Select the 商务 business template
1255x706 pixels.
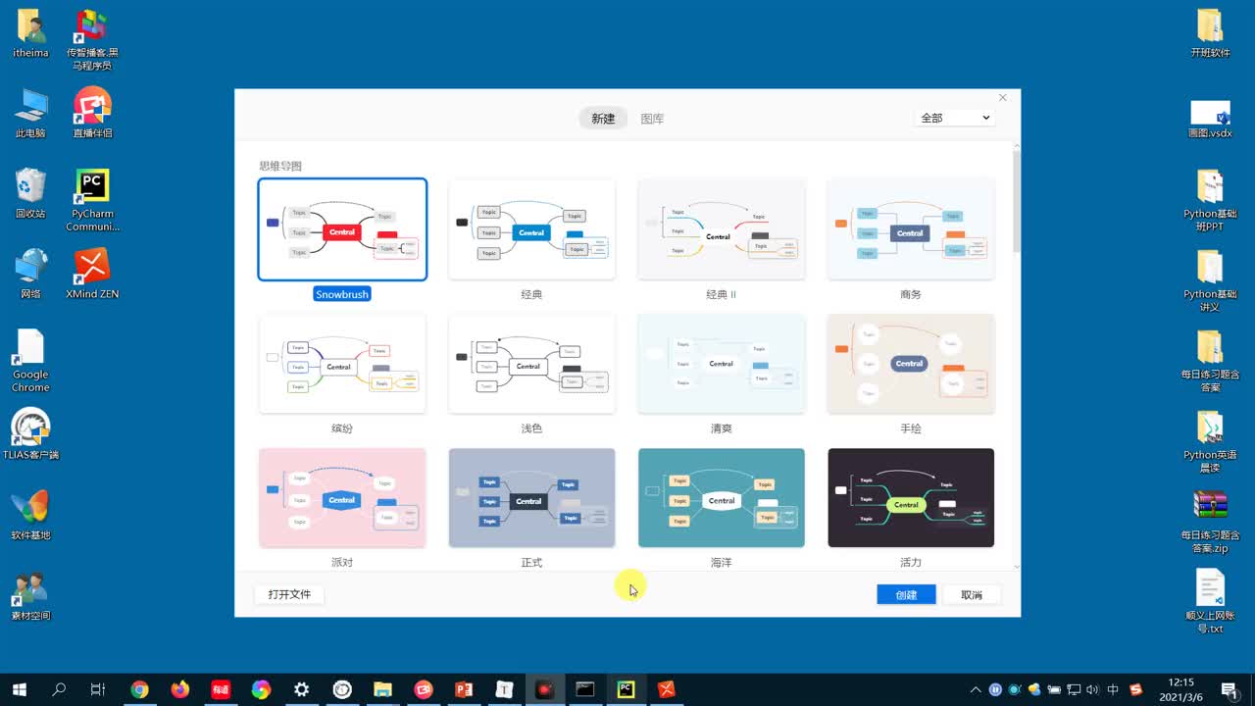click(911, 229)
